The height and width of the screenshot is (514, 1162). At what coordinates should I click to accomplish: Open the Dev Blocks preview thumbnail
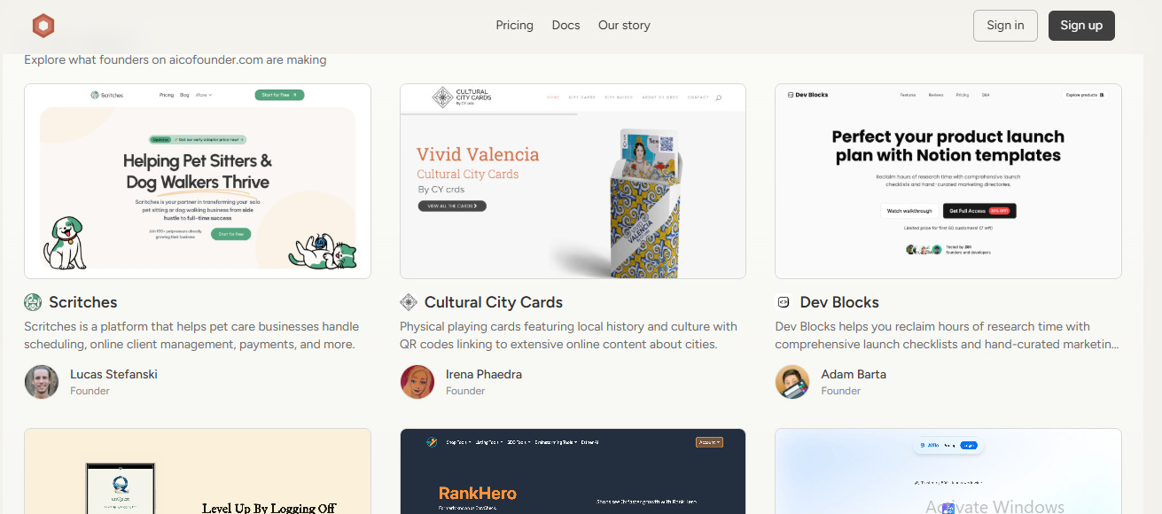948,181
